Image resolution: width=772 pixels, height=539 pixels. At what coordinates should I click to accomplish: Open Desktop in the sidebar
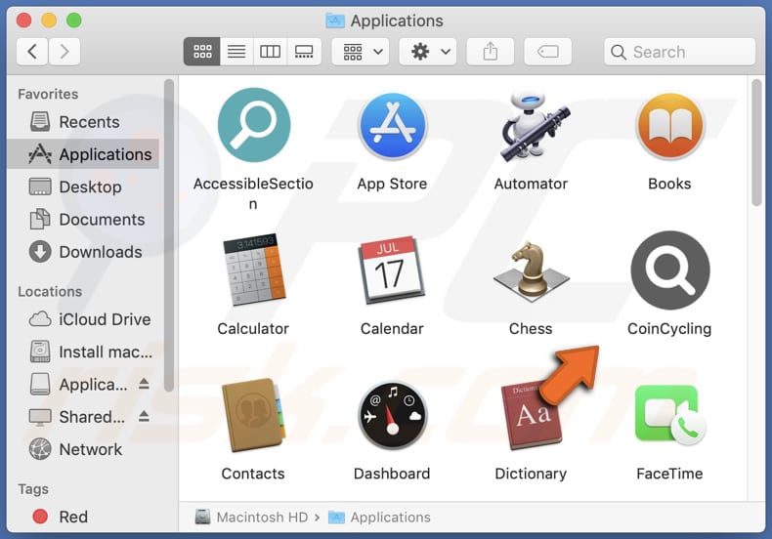click(83, 187)
